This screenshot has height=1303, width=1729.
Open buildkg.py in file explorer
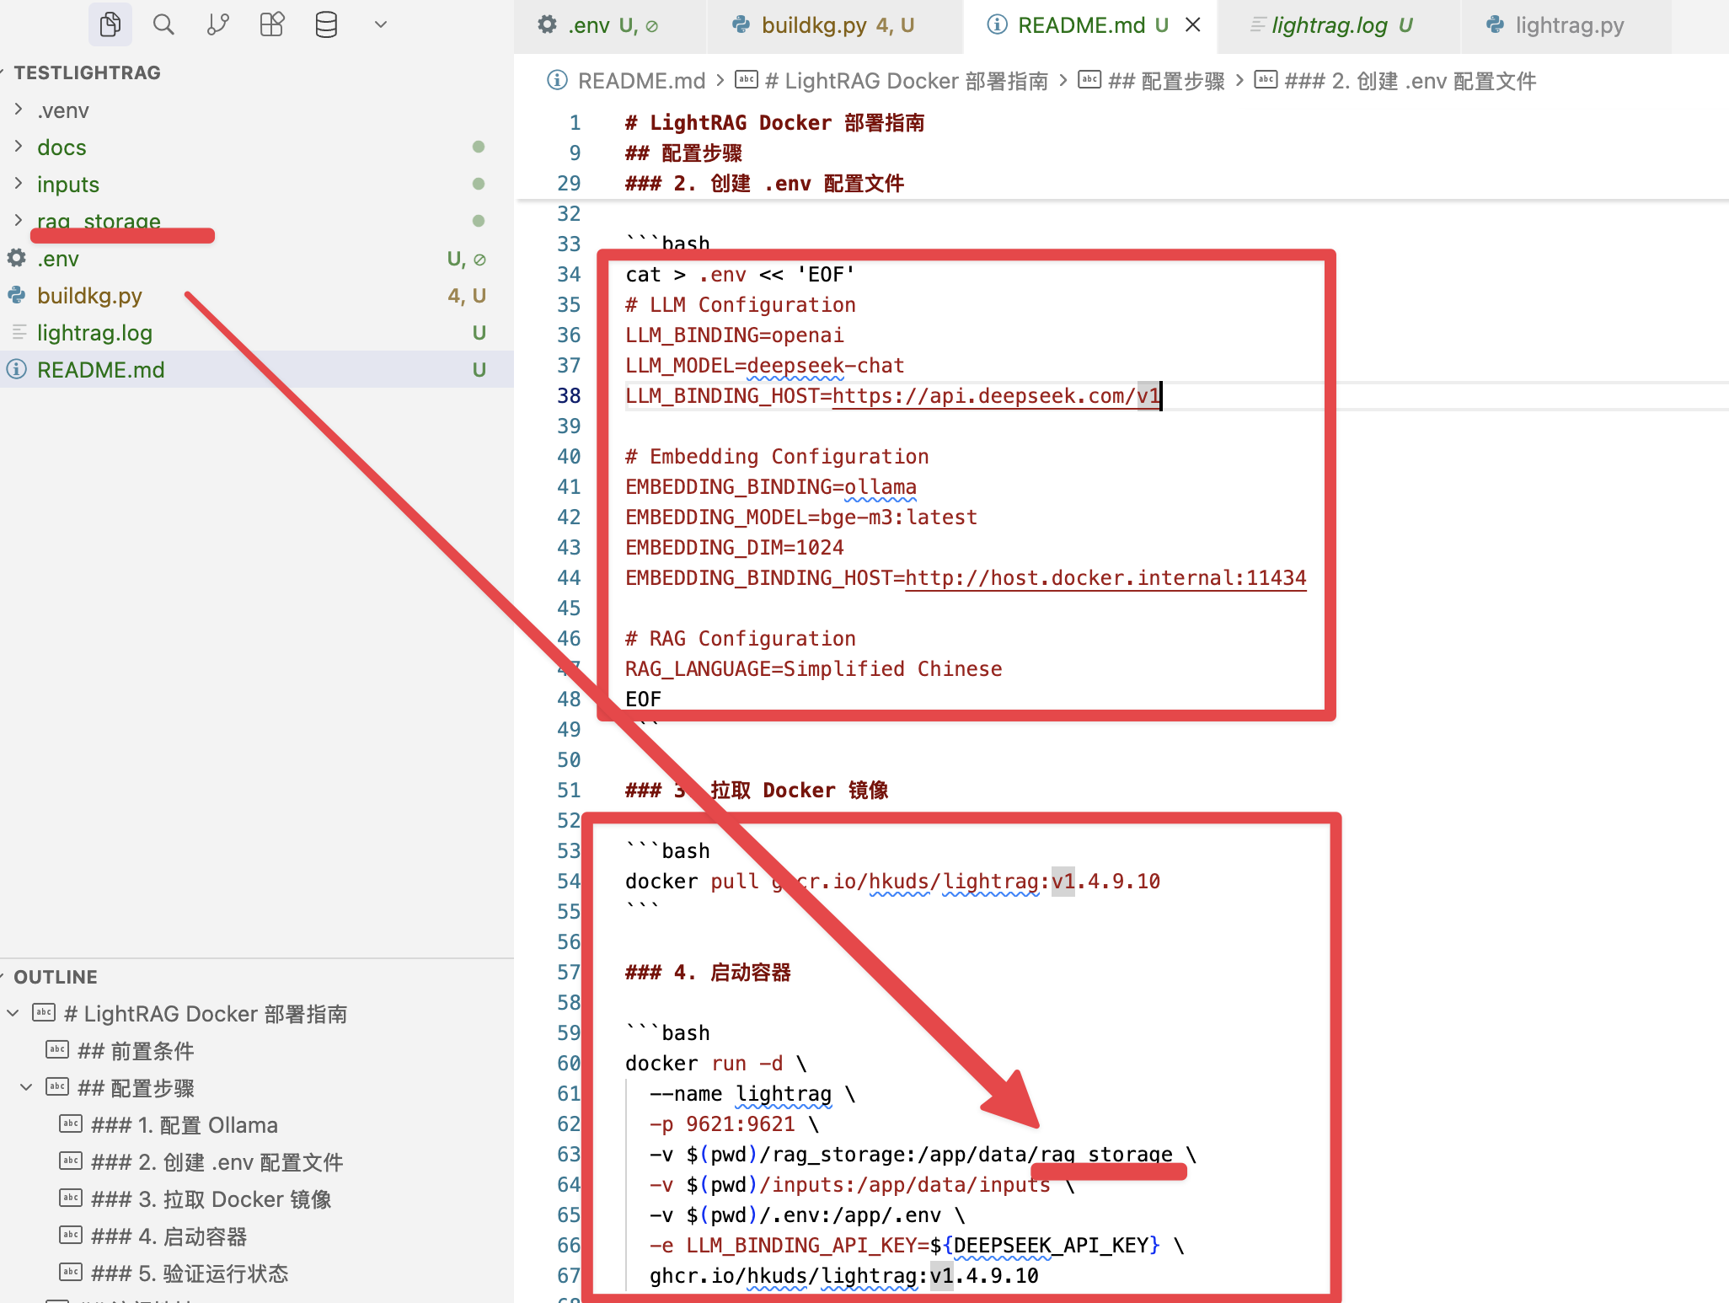[x=89, y=296]
